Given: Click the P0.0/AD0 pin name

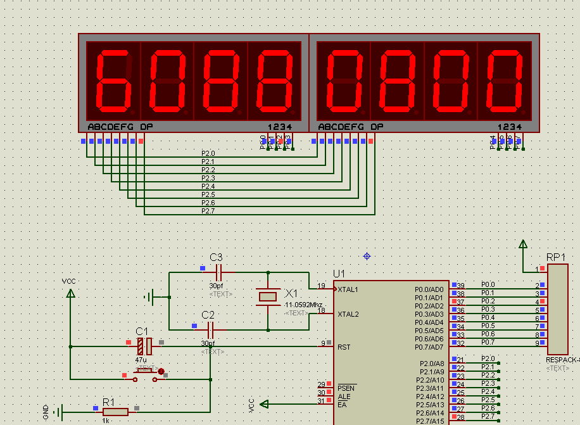Looking at the screenshot, I should pyautogui.click(x=429, y=289).
